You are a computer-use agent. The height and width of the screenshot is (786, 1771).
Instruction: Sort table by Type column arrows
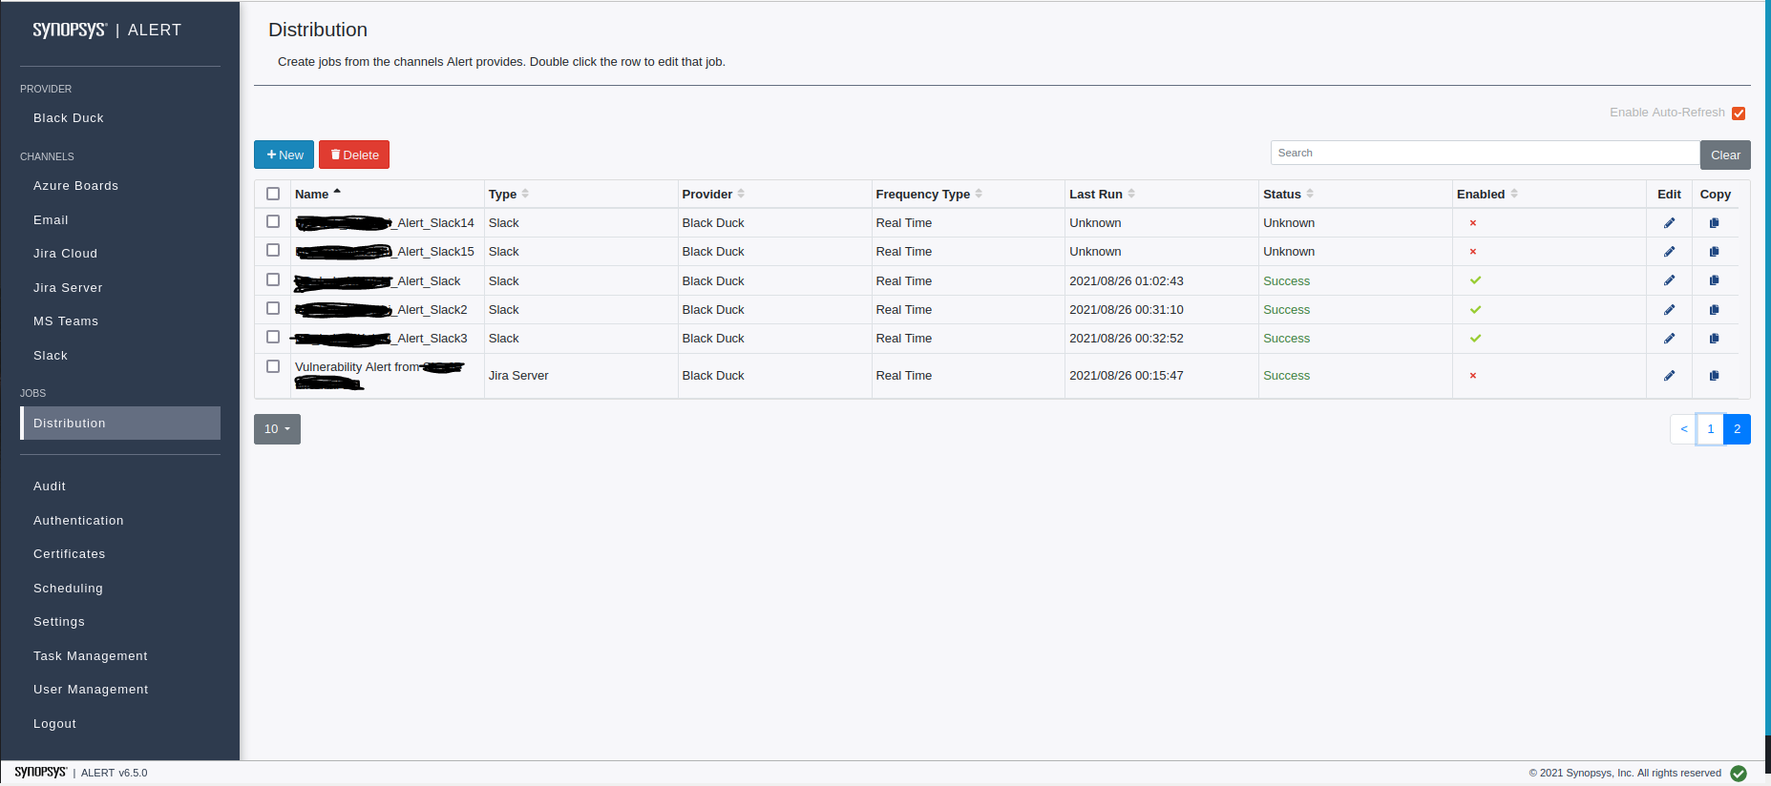[x=525, y=194]
